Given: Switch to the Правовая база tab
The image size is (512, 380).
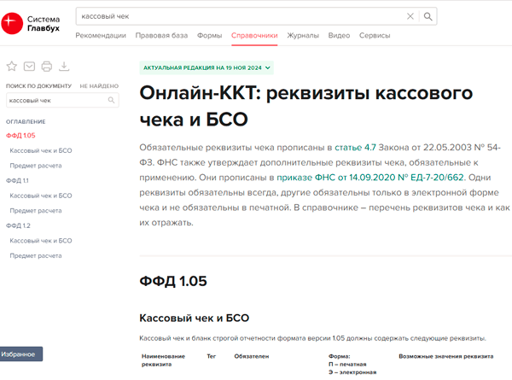Looking at the screenshot, I should [161, 36].
